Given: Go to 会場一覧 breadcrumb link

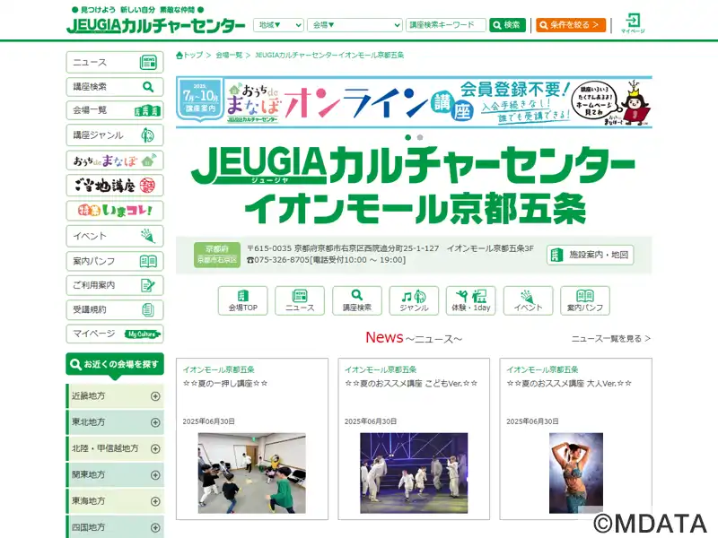Looking at the screenshot, I should 229,56.
